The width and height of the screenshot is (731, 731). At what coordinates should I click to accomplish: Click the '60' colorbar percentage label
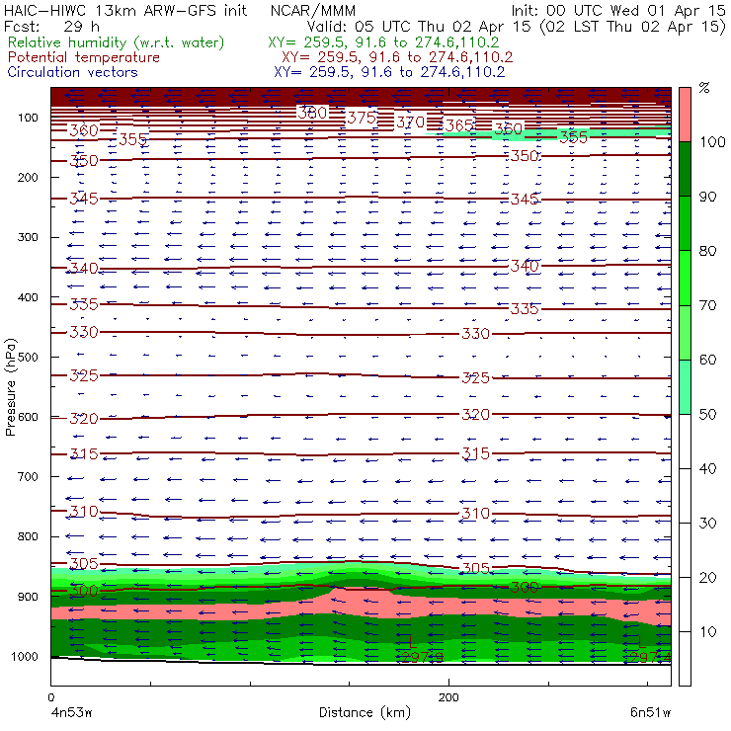click(707, 360)
